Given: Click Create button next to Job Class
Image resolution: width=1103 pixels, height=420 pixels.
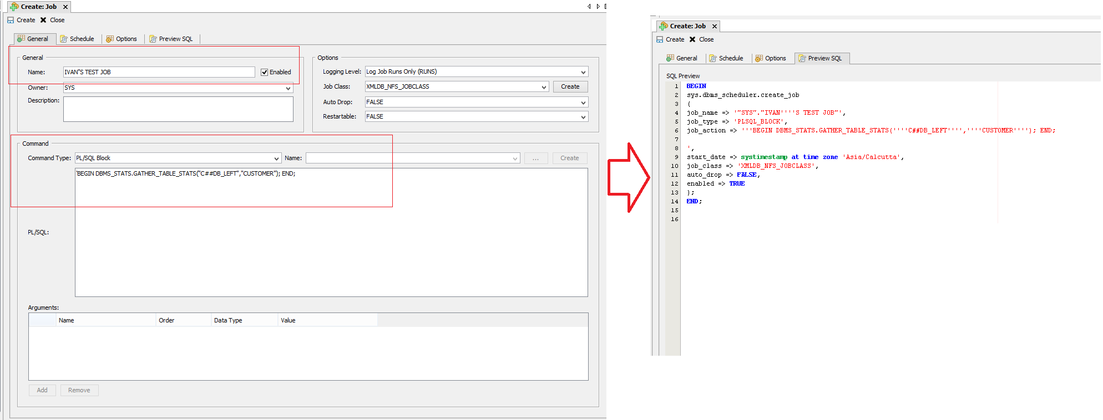Looking at the screenshot, I should [570, 86].
